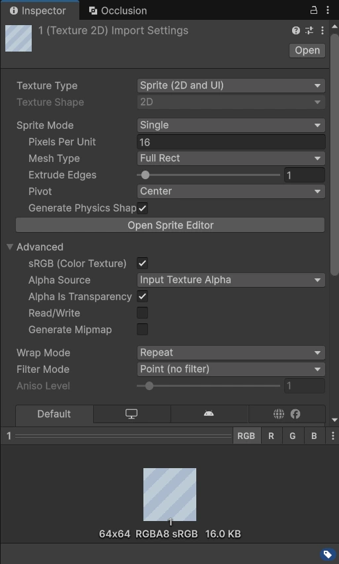Show only the R channel
Image resolution: width=339 pixels, height=564 pixels.
click(271, 436)
